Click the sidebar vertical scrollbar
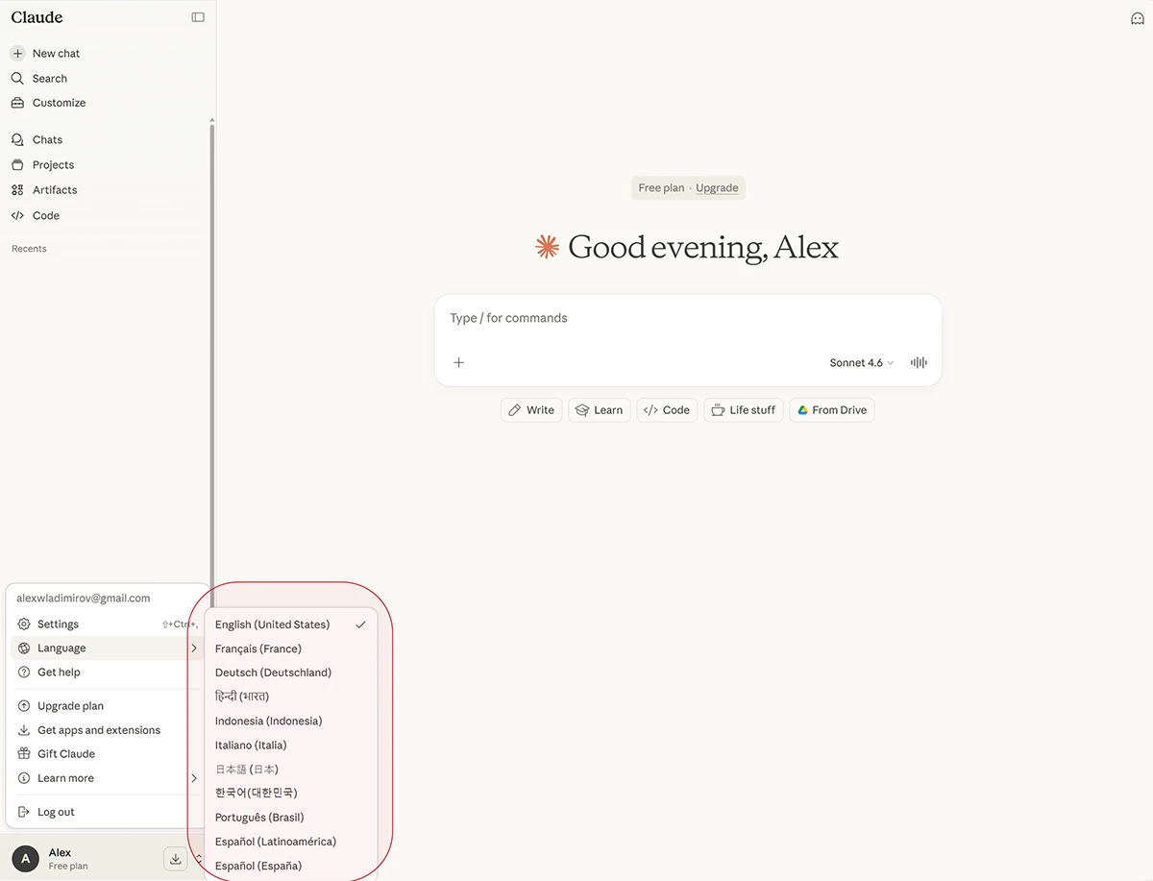The height and width of the screenshot is (881, 1153). [x=211, y=346]
